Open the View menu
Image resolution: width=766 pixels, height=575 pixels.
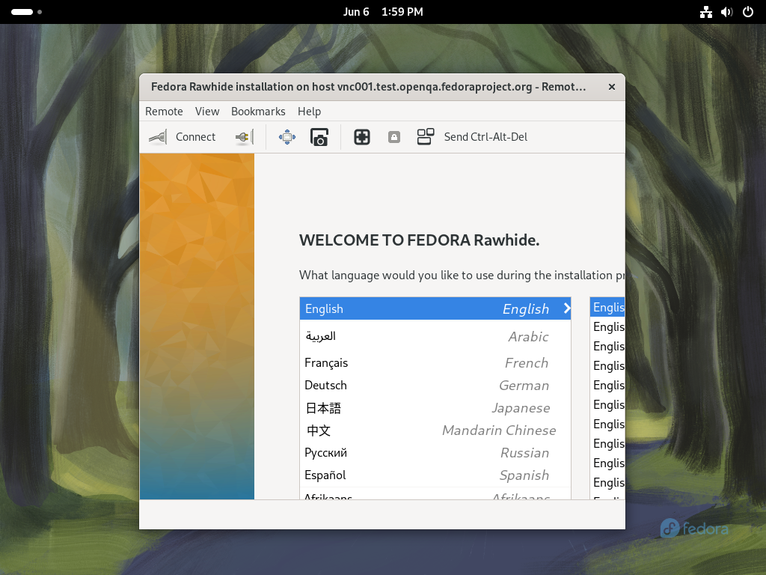coord(207,112)
